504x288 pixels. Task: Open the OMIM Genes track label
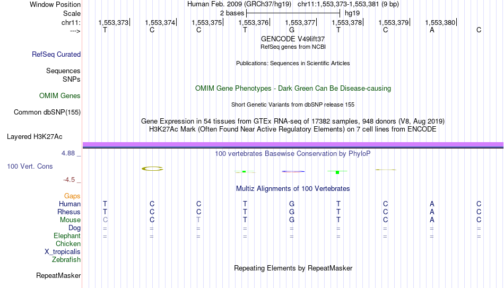point(60,96)
